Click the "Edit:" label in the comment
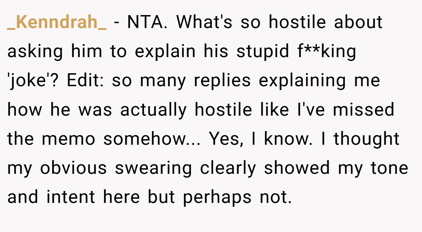Screen dimensions: 422x232 point(87,81)
